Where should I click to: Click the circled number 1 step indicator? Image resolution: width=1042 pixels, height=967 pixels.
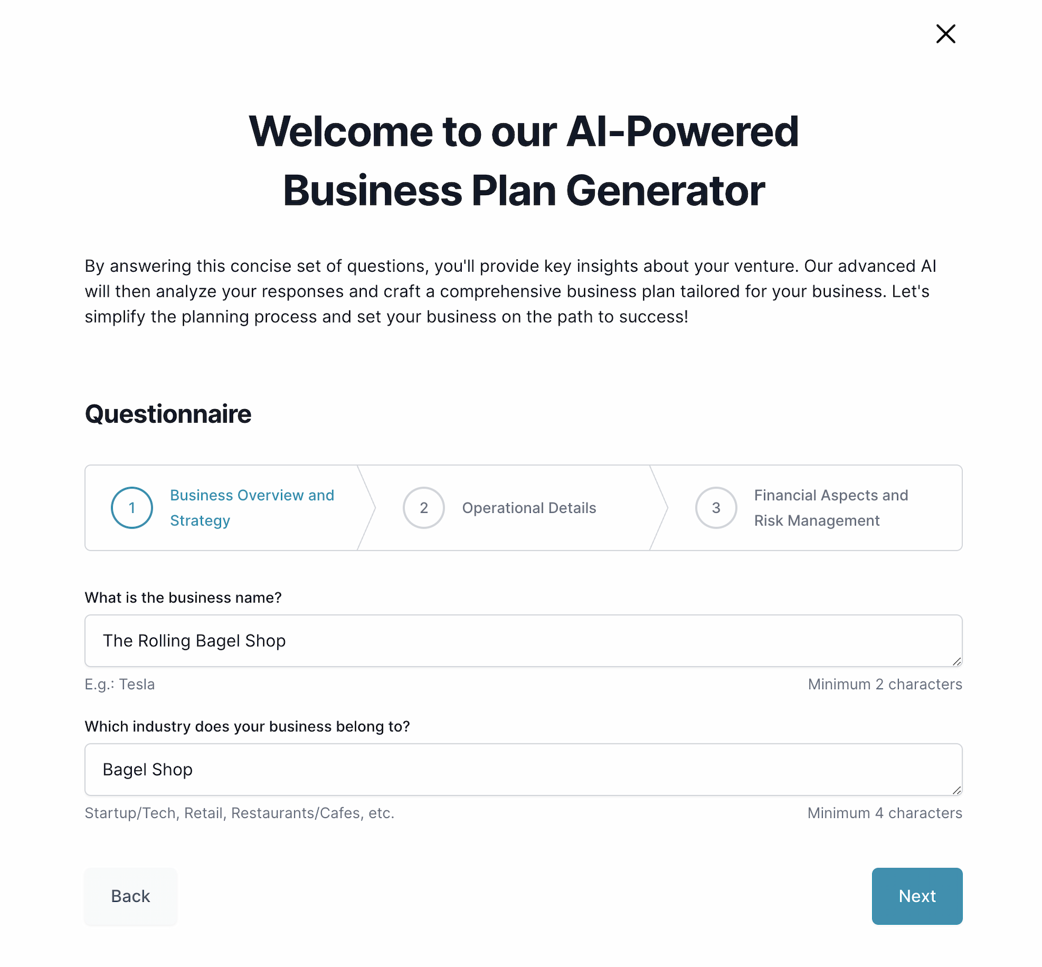[131, 507]
